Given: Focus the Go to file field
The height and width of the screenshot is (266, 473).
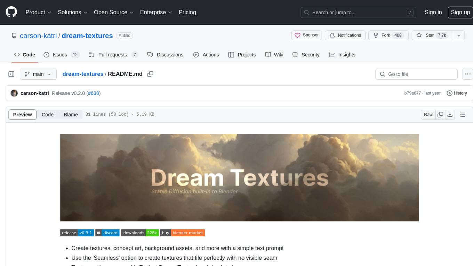Looking at the screenshot, I should (x=416, y=74).
